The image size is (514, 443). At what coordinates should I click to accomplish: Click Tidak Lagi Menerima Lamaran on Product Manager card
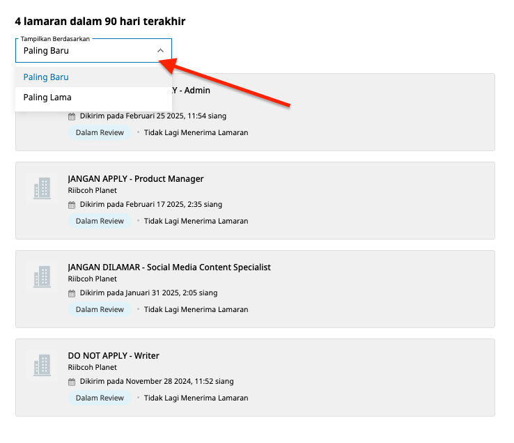[196, 221]
